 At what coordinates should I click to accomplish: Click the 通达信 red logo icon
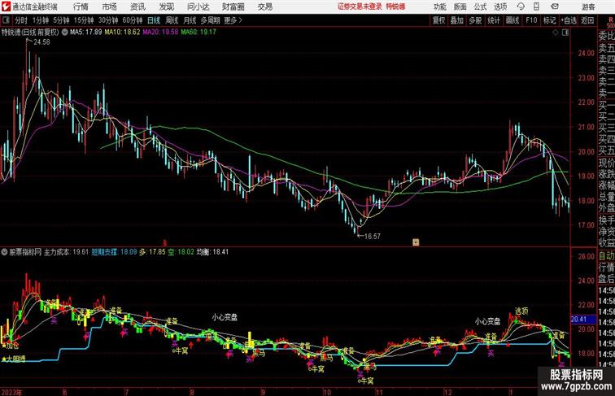click(x=6, y=7)
